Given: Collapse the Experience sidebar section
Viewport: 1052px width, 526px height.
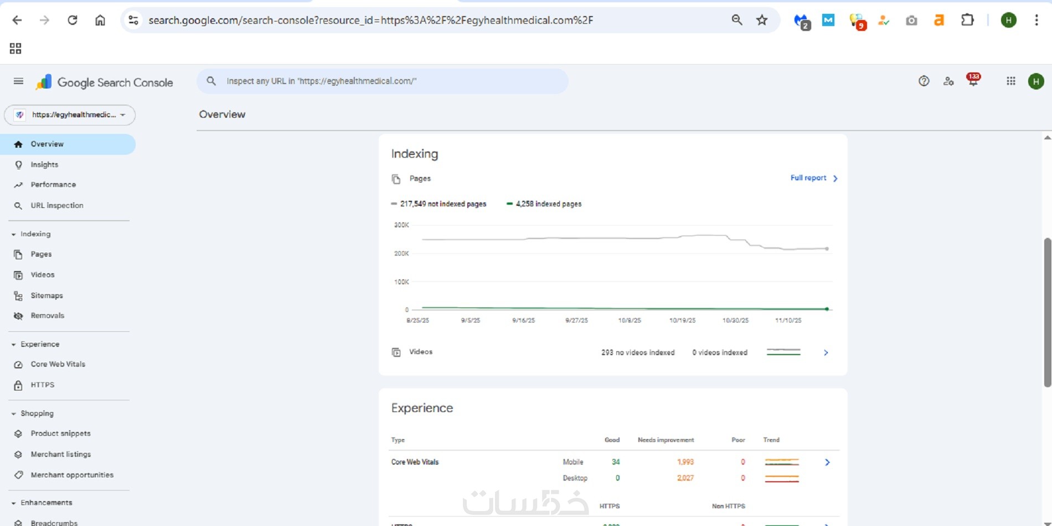Looking at the screenshot, I should 14,345.
